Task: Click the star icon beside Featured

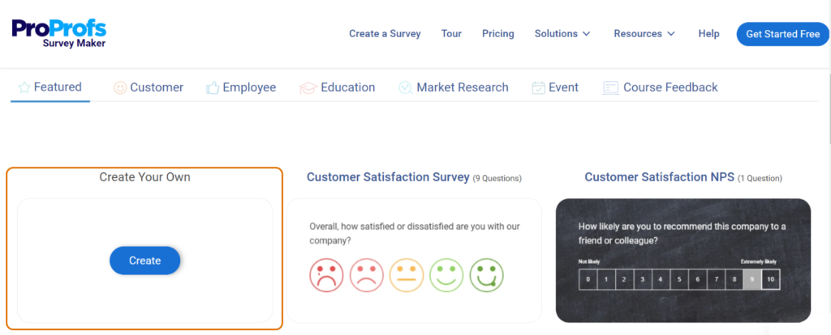Action: [x=24, y=87]
